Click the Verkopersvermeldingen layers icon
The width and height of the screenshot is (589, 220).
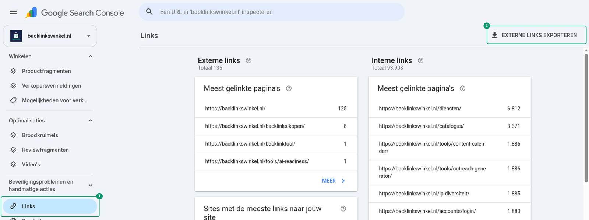pyautogui.click(x=13, y=86)
